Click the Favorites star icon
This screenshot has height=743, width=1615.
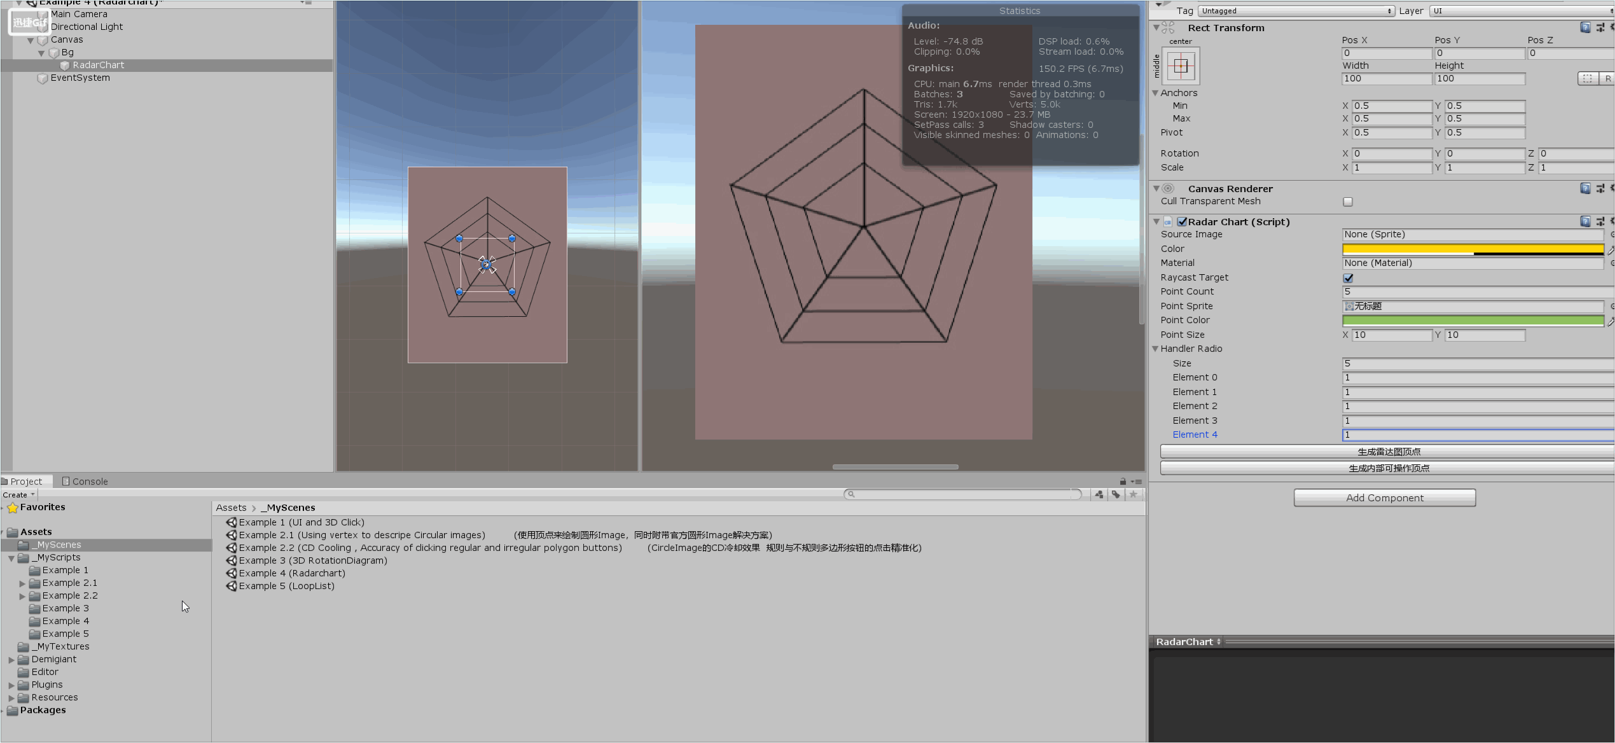tap(12, 507)
